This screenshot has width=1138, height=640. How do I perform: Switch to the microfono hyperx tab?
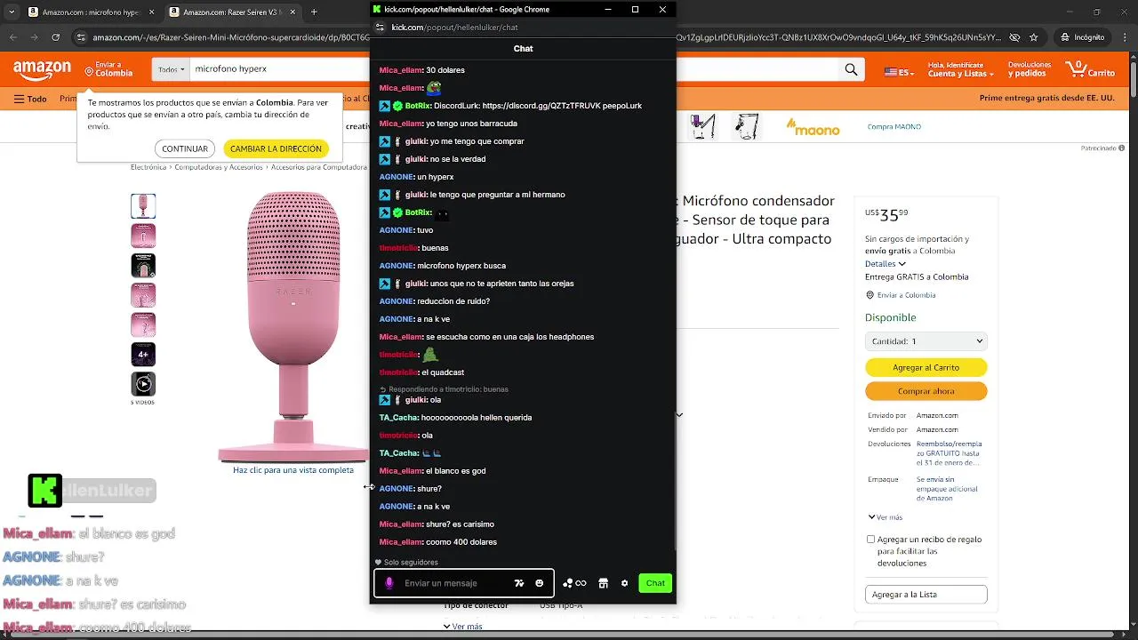(x=91, y=12)
